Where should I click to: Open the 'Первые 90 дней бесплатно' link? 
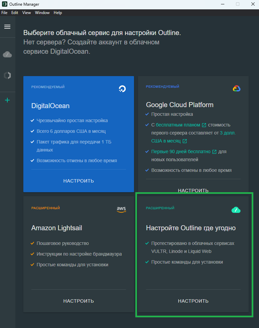[181, 151]
